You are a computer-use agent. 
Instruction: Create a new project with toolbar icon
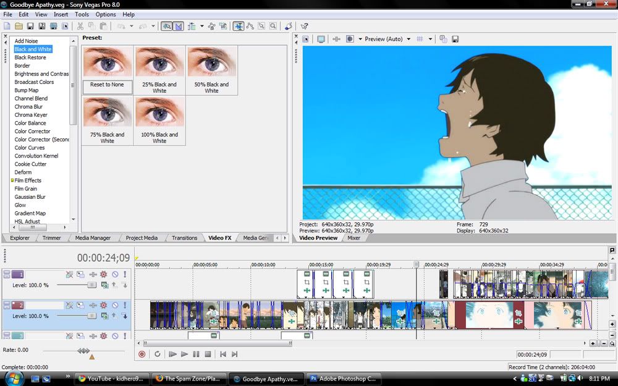pyautogui.click(x=7, y=27)
